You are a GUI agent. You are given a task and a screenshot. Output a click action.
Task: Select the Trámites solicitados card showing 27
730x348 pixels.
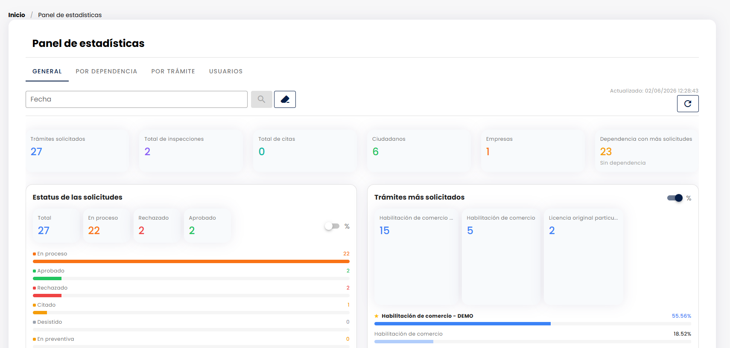(77, 151)
